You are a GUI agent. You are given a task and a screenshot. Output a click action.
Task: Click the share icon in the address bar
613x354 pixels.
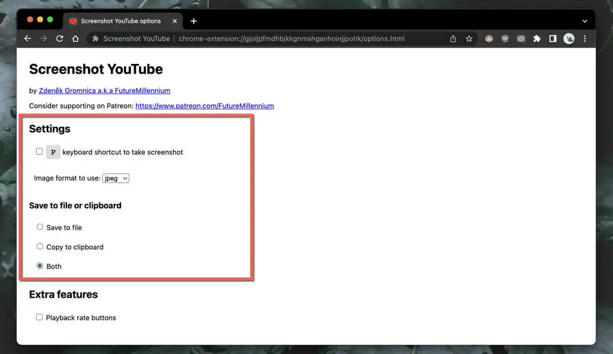point(453,38)
